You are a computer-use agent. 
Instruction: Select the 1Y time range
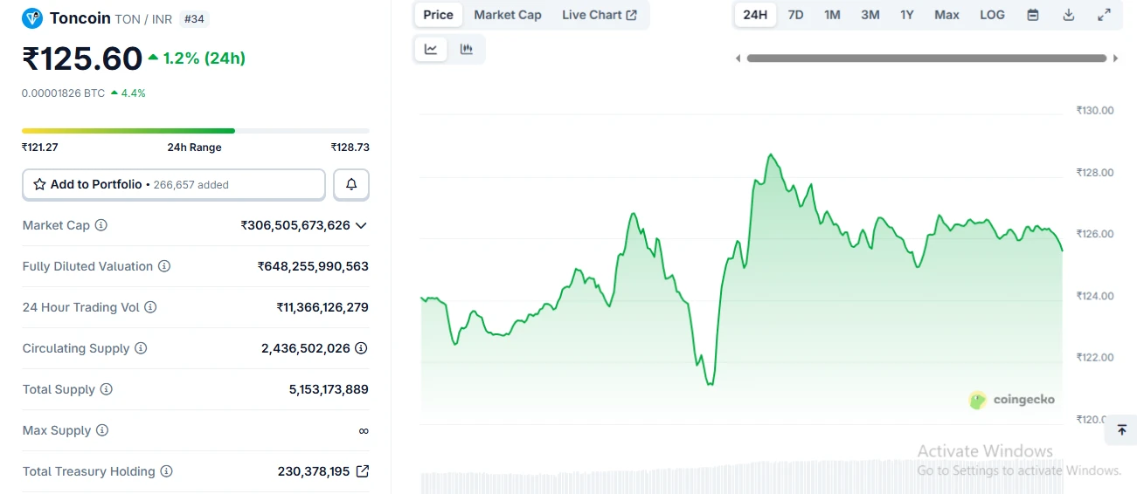(x=907, y=15)
